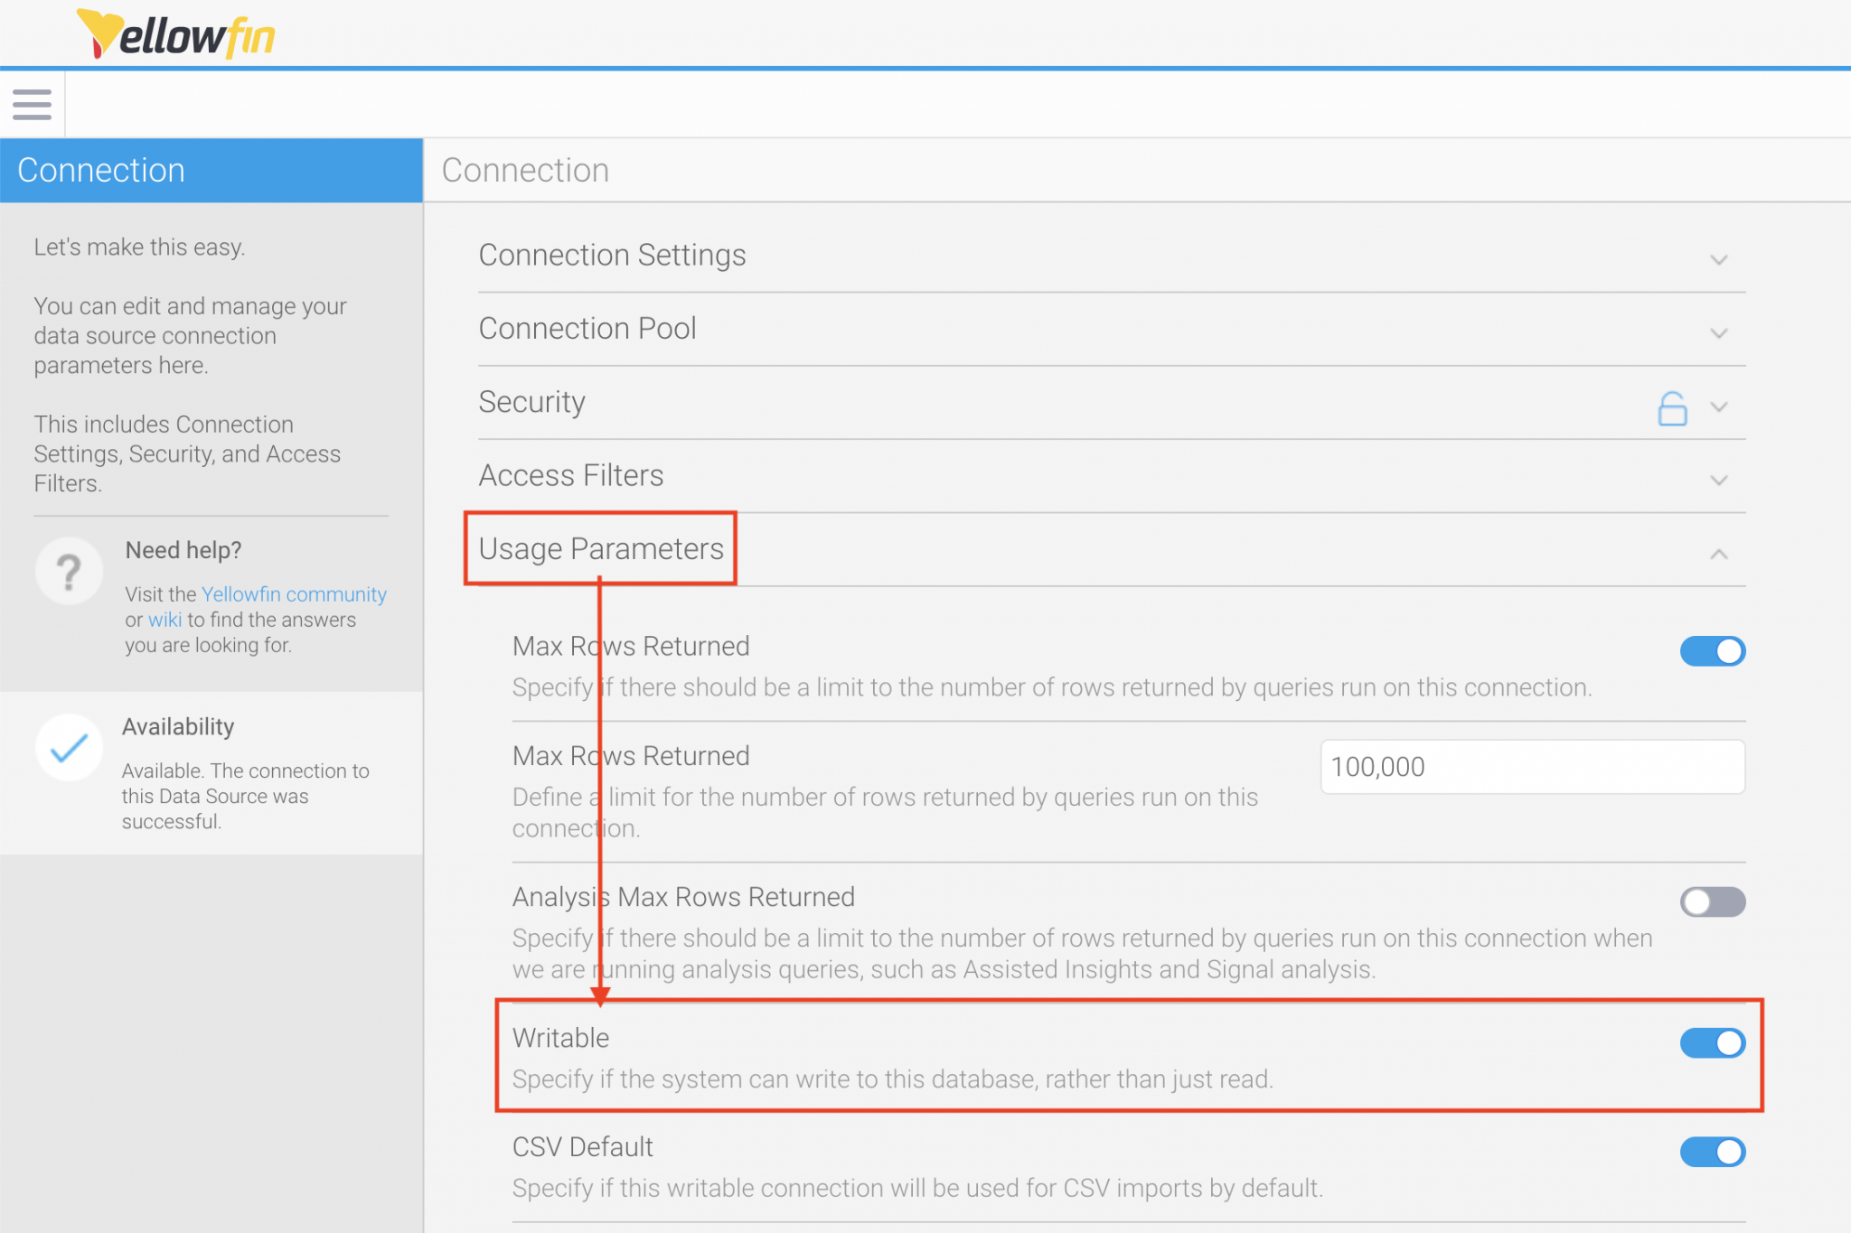The height and width of the screenshot is (1233, 1851).
Task: Disable the Writable toggle
Action: 1712,1042
